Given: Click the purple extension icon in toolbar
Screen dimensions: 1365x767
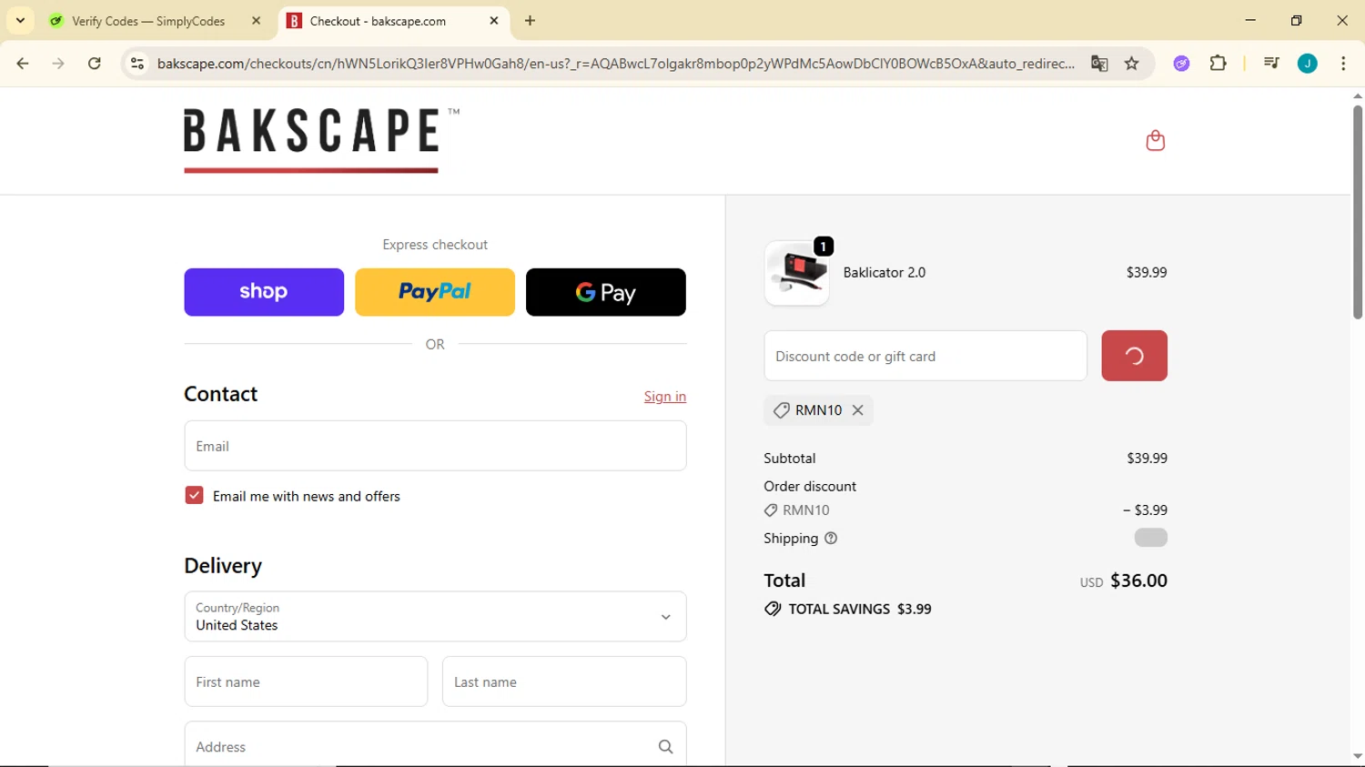Looking at the screenshot, I should pos(1181,64).
